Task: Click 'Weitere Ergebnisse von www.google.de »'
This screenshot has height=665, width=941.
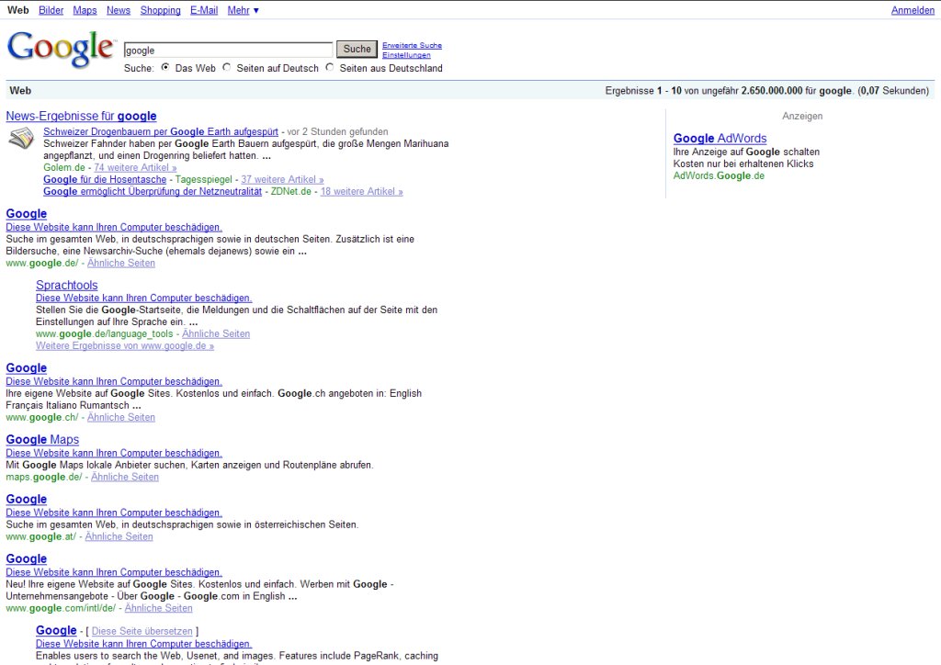Action: pos(125,346)
